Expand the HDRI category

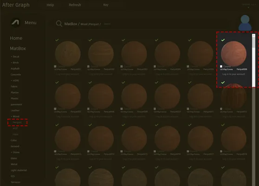pyautogui.click(x=15, y=81)
